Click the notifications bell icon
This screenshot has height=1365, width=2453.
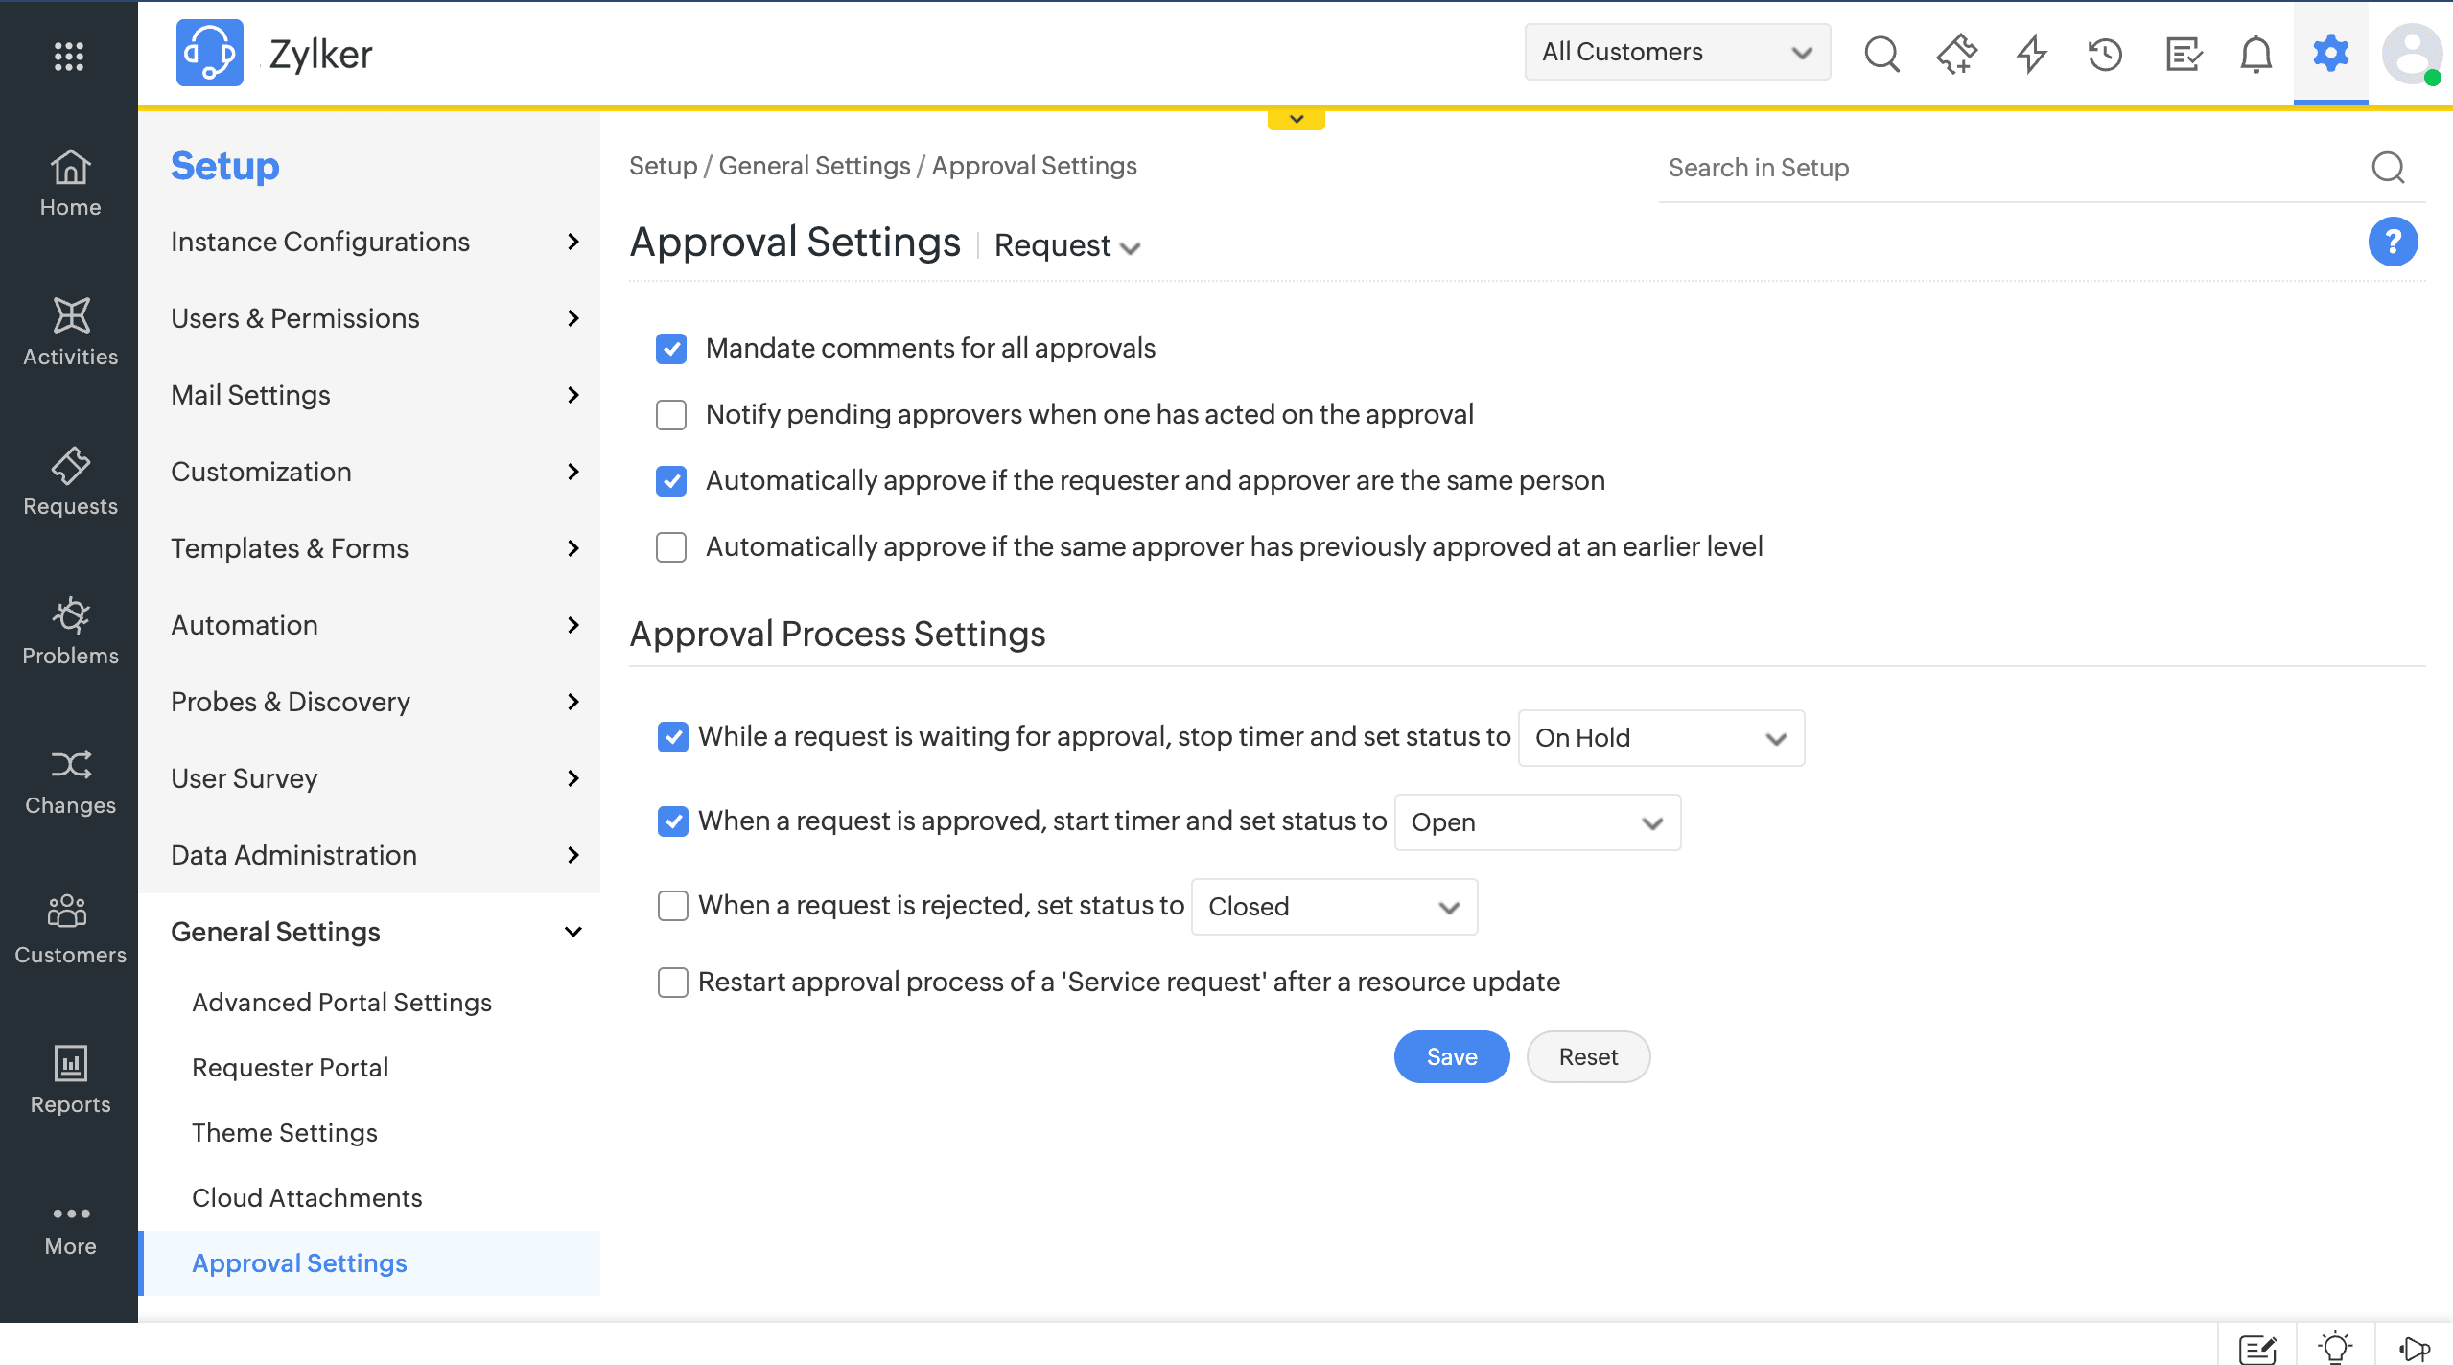2255,54
